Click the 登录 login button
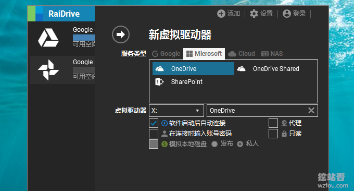This screenshot has width=354, height=191. coord(294,14)
